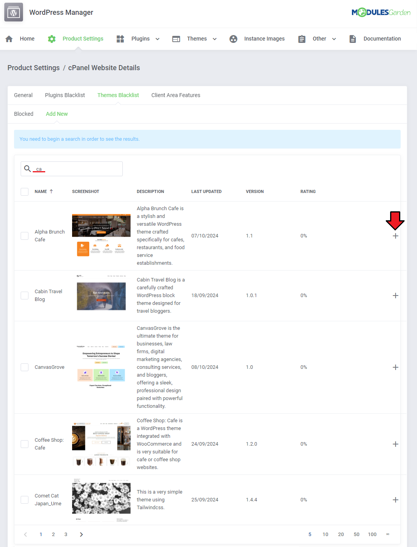Viewport: 417px width, 547px height.
Task: Click the version 1.4.4 cell
Action: pyautogui.click(x=251, y=500)
